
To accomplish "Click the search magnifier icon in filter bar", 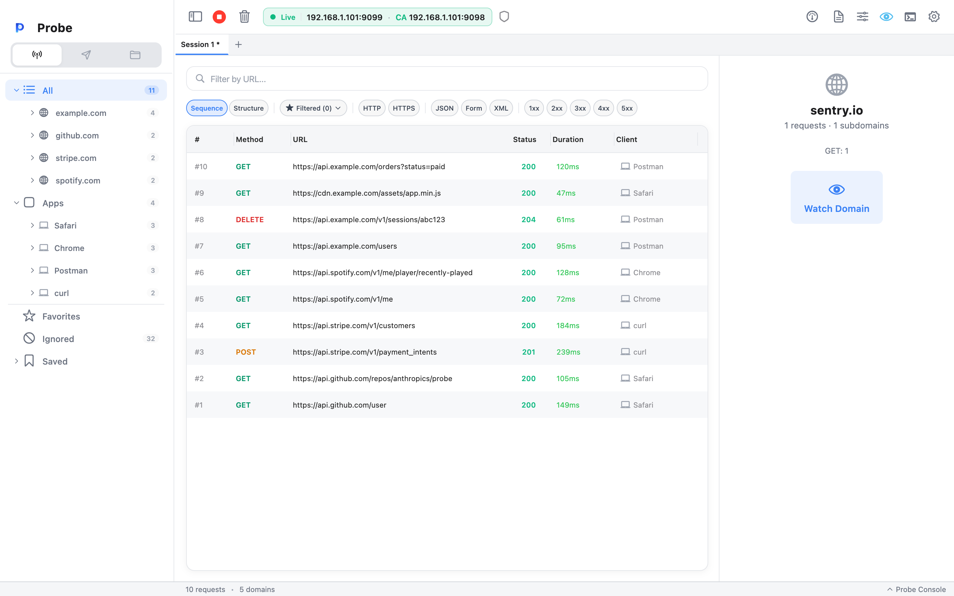I will 200,79.
